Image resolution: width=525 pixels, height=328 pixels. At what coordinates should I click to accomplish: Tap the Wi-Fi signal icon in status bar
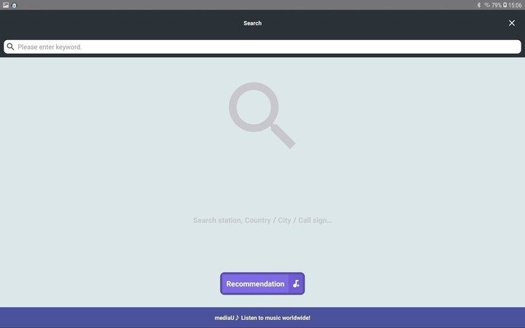(486, 5)
